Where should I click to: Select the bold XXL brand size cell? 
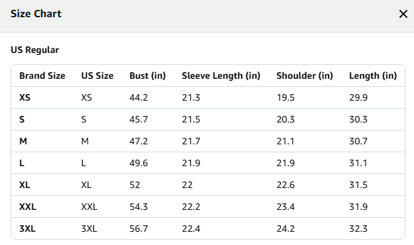click(x=28, y=207)
